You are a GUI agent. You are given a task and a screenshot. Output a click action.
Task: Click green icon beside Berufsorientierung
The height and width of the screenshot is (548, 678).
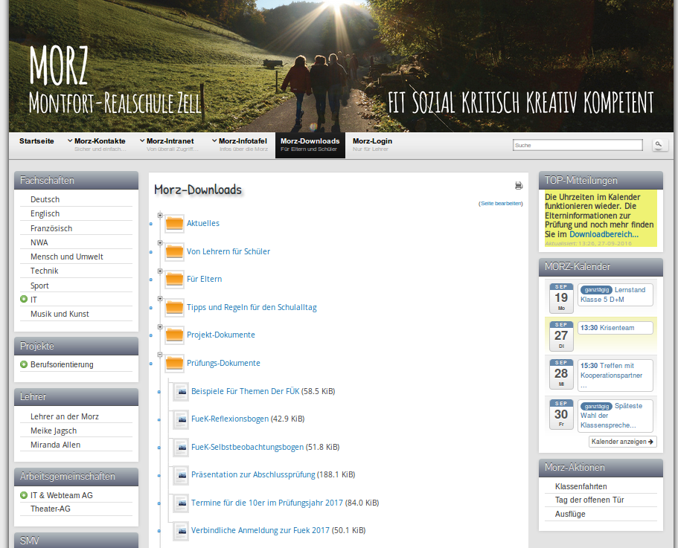coord(24,364)
